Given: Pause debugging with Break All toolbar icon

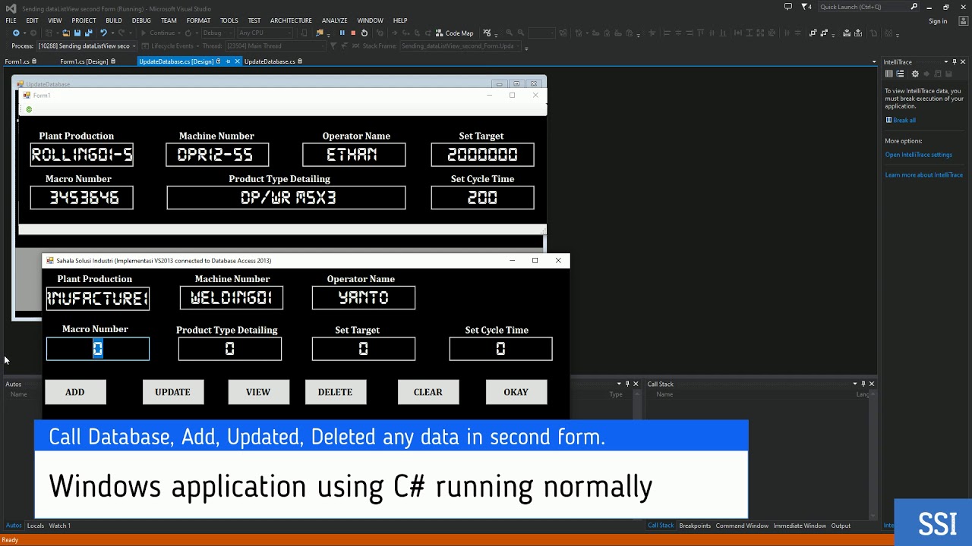Looking at the screenshot, I should pyautogui.click(x=342, y=33).
